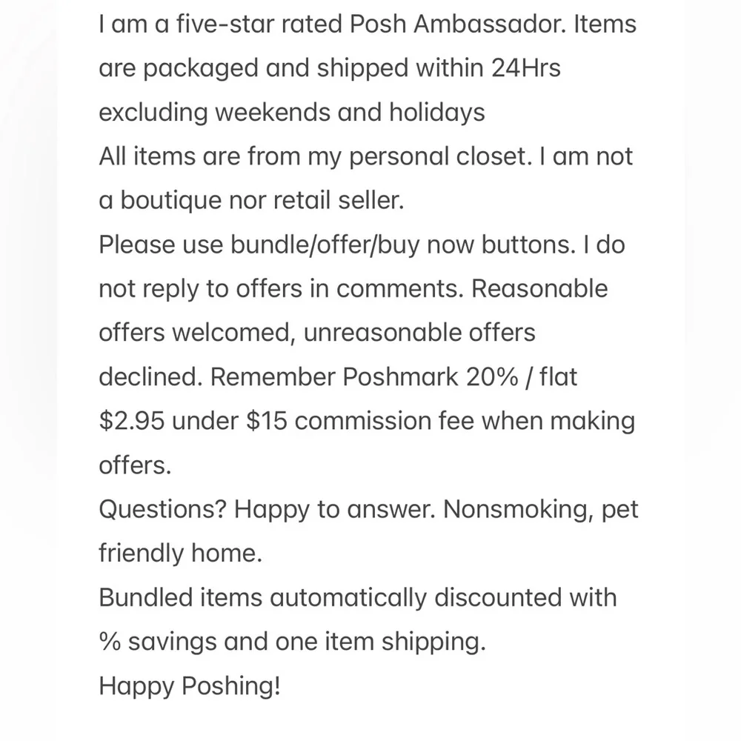Click the standalone 'offers.' line
741x741 pixels.
[135, 465]
